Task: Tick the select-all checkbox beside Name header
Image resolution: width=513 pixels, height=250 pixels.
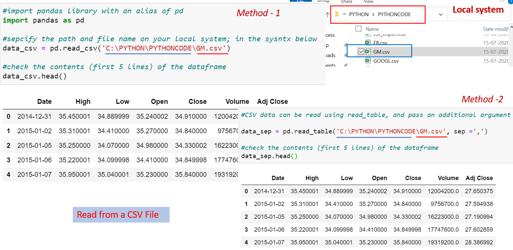Action: click(359, 28)
